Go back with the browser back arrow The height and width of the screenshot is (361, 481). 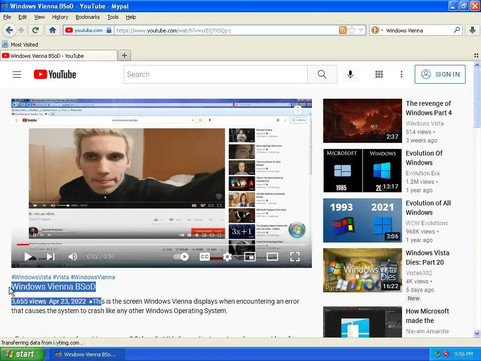tap(9, 30)
